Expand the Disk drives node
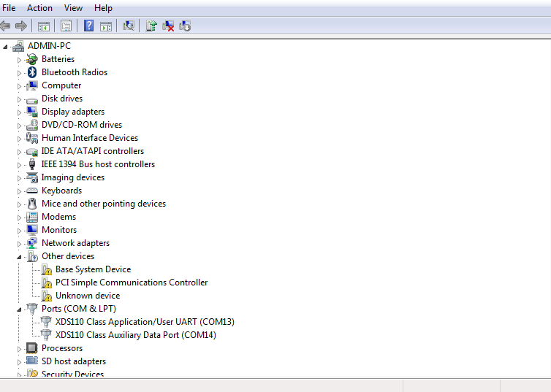Viewport: 551px width, 392px height. (x=19, y=99)
